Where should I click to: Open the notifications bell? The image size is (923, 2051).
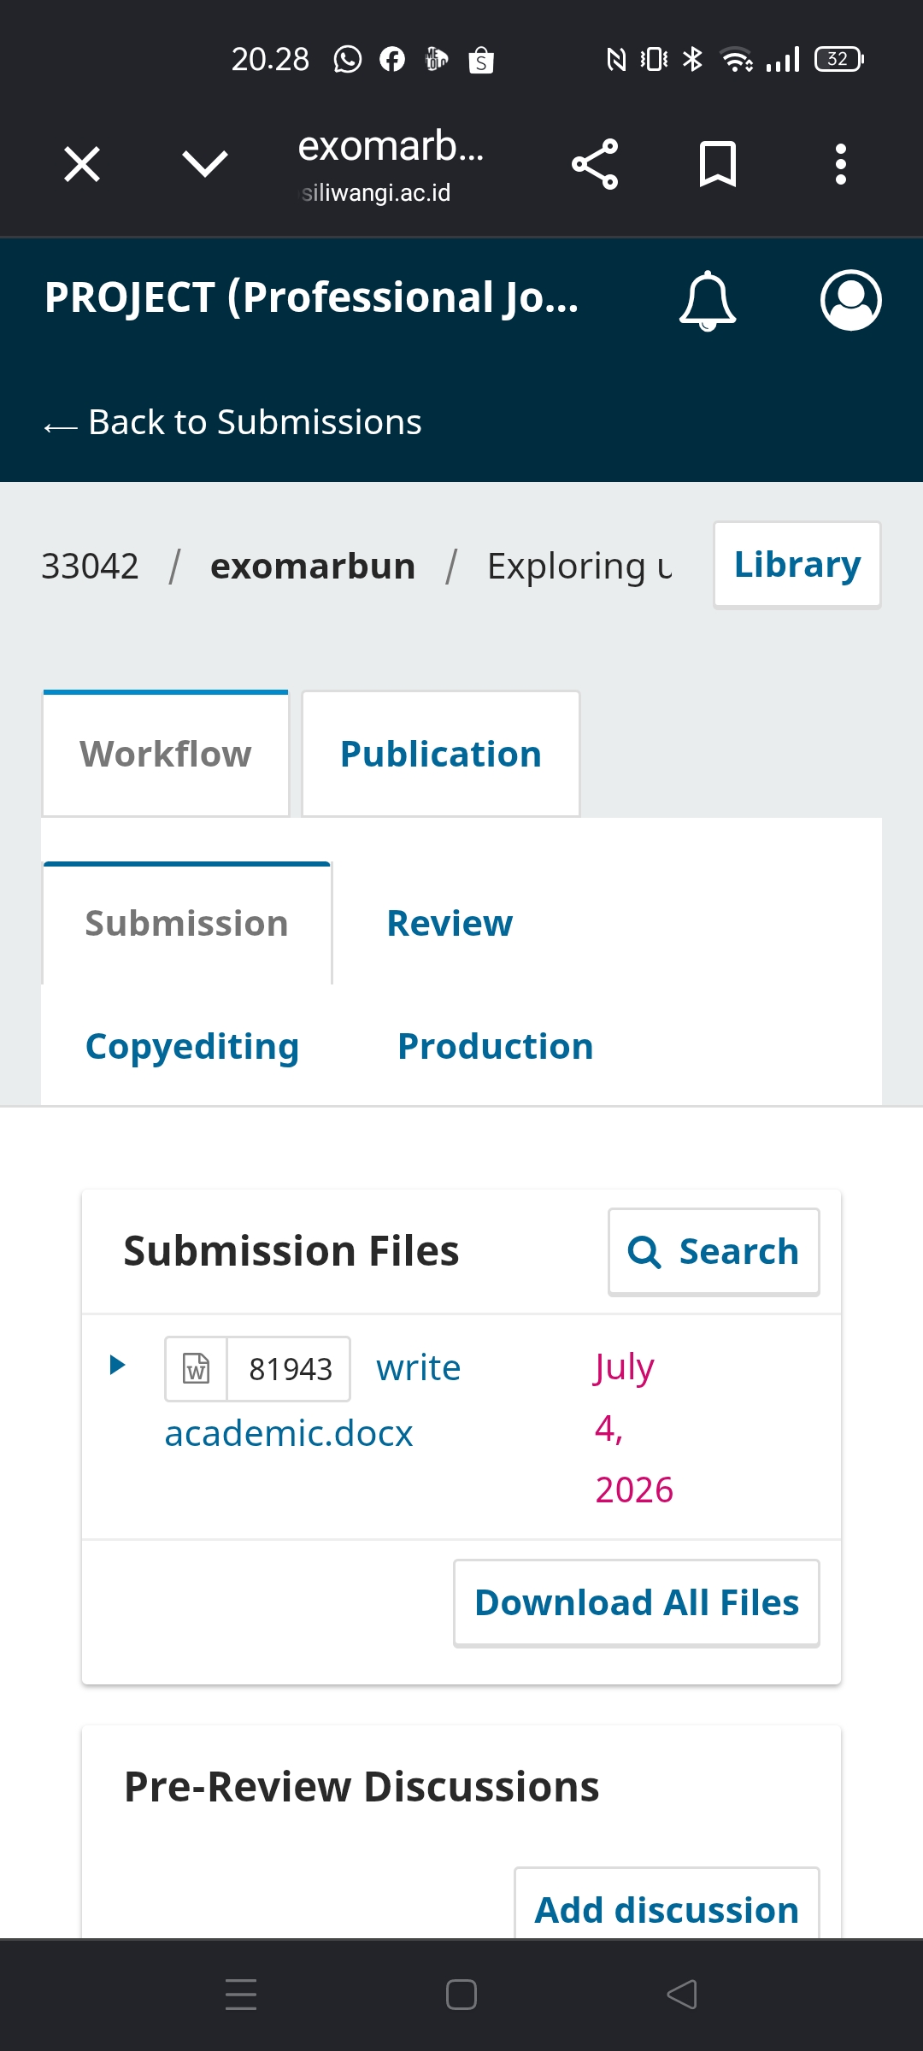click(x=708, y=301)
